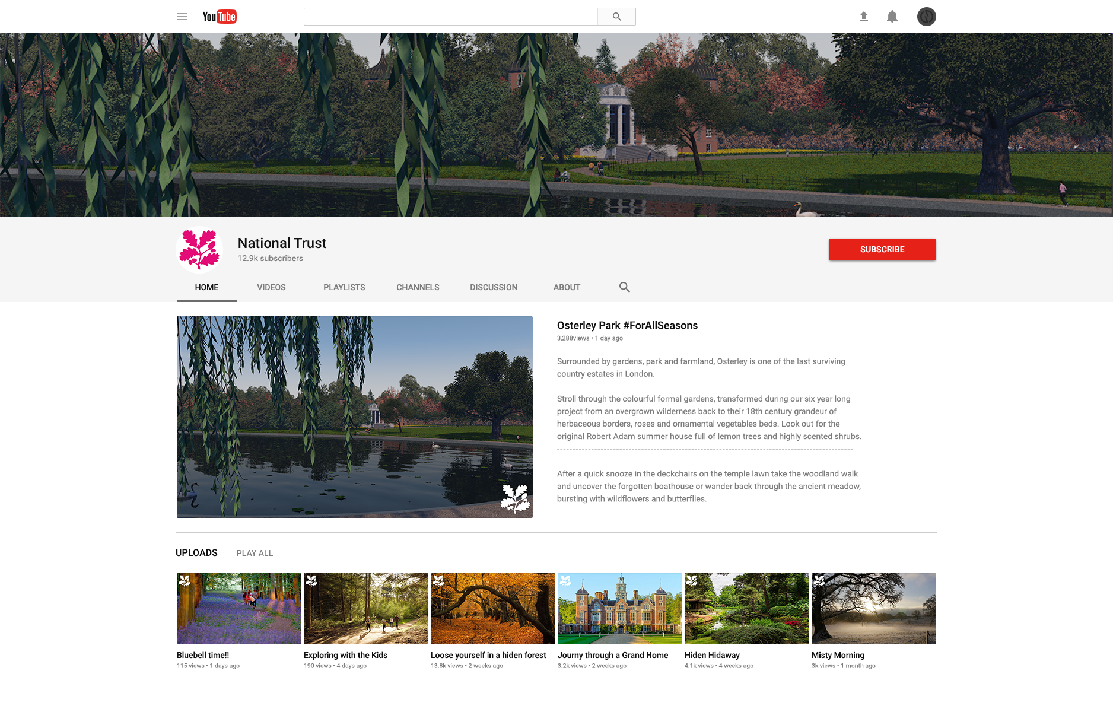The width and height of the screenshot is (1113, 712).
Task: Open Osterley Park #ForAllSeasons title
Action: pyautogui.click(x=627, y=325)
